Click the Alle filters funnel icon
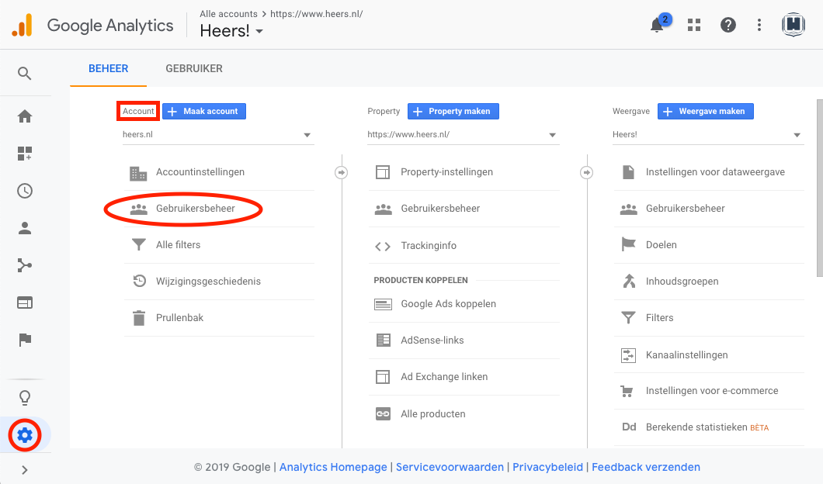 click(x=138, y=245)
